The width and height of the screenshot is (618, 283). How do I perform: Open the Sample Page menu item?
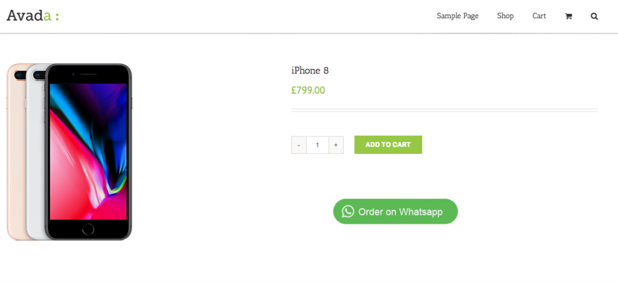tap(457, 16)
